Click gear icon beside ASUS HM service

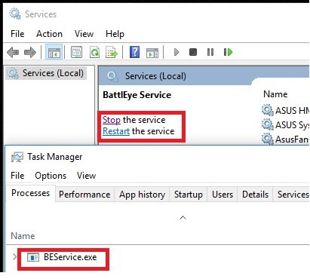coord(267,110)
